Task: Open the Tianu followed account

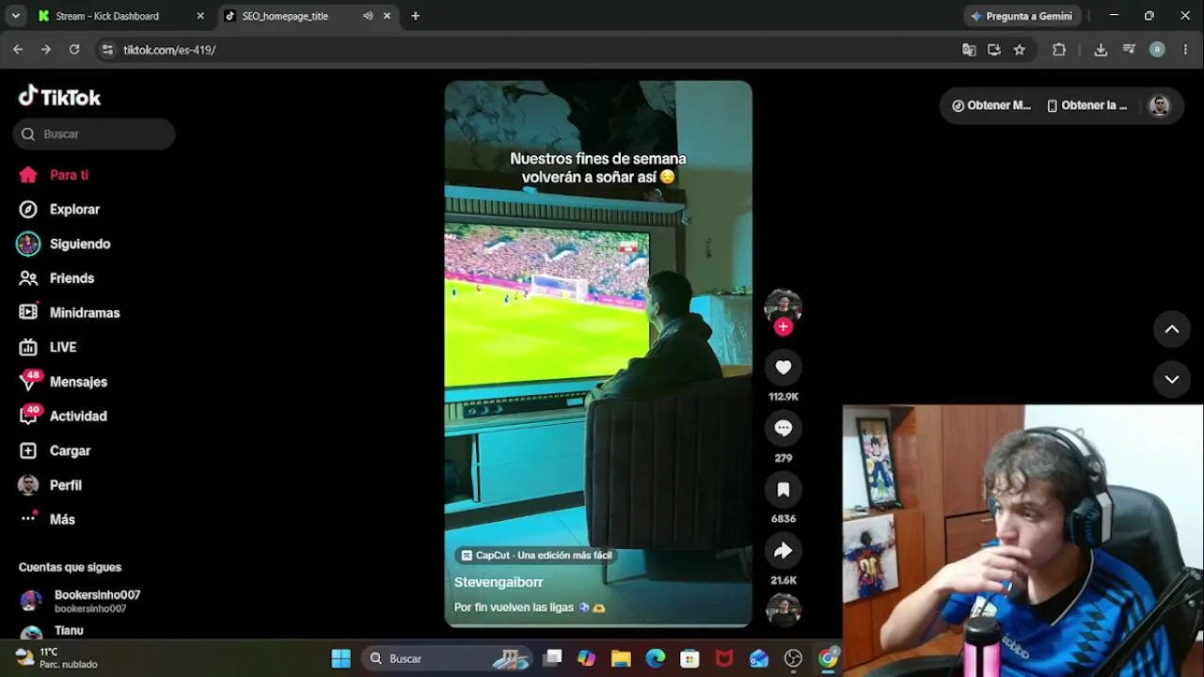Action: pos(53,632)
